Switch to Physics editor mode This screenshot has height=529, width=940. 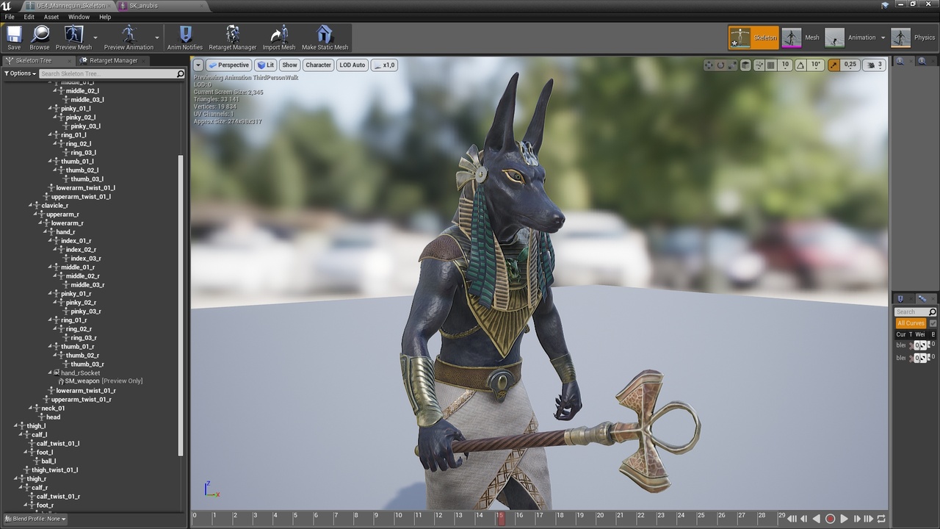click(x=914, y=37)
